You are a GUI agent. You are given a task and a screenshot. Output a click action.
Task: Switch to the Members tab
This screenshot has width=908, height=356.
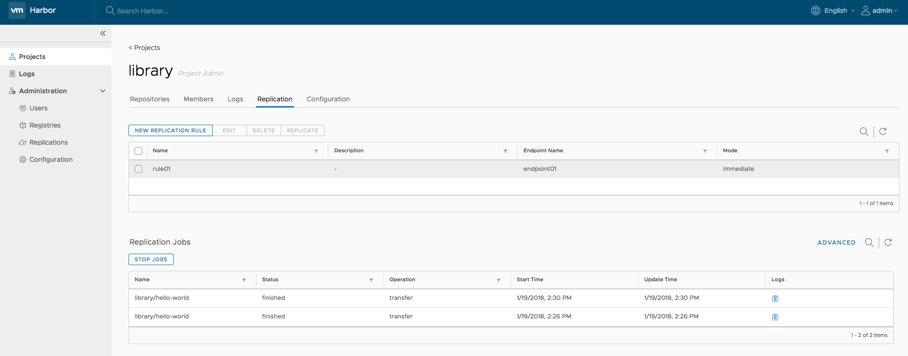pos(198,99)
